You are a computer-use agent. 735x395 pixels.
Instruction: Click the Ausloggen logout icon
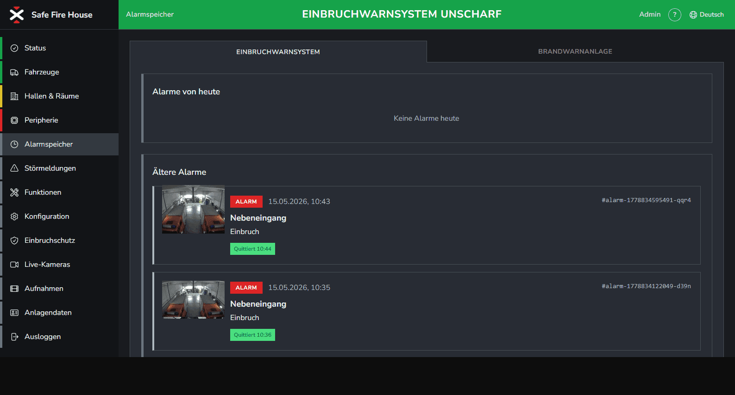(14, 337)
